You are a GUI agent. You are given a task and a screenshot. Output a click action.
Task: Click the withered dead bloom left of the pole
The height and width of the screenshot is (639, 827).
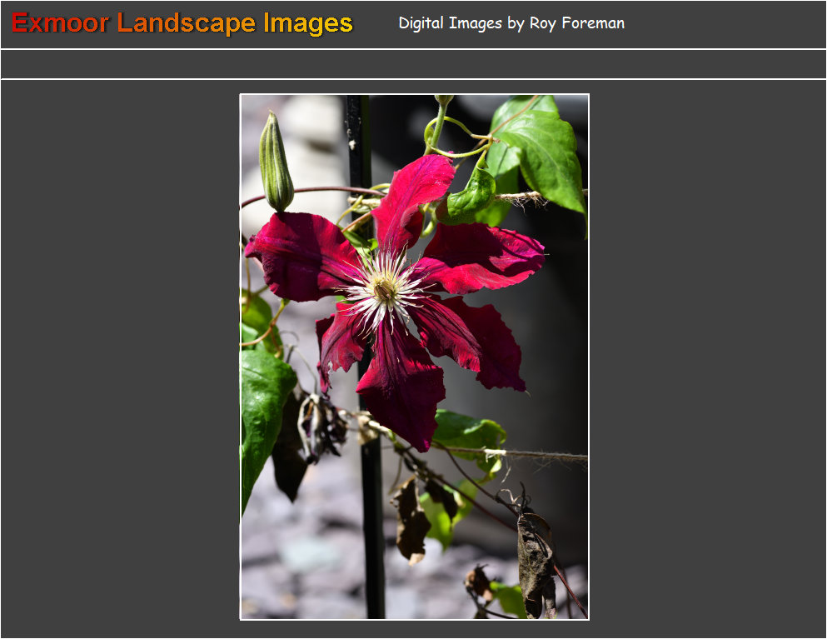click(321, 425)
